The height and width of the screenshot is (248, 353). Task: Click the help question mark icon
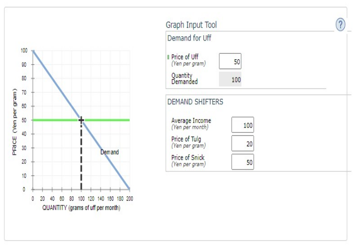(340, 25)
